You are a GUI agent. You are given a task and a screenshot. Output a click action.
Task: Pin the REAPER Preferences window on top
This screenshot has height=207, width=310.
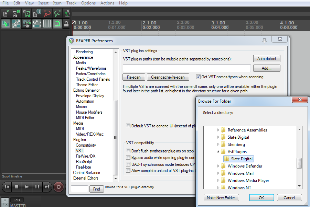(x=264, y=41)
